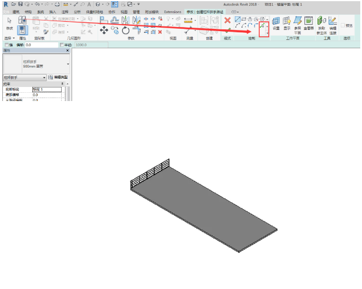Viewport: 362px width, 289px height.
Task: Toggle the Chain checkbox in options bar
Action: [x=6, y=45]
